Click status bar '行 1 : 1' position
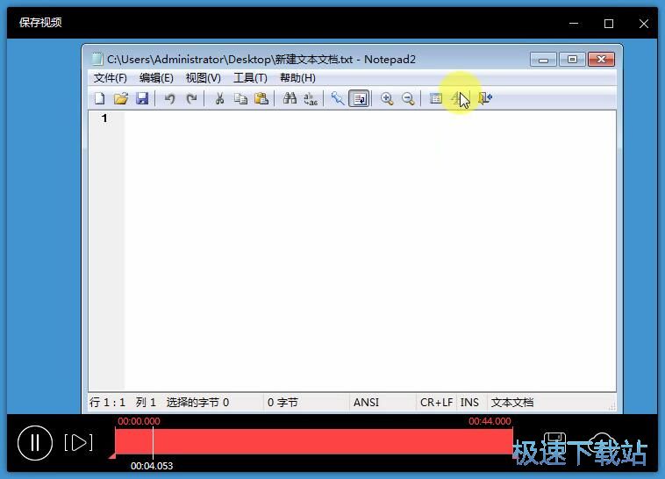The height and width of the screenshot is (479, 665). (x=107, y=402)
